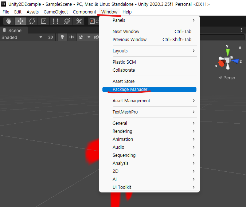Close the open Window menu
The image size is (246, 207).
pos(109,12)
